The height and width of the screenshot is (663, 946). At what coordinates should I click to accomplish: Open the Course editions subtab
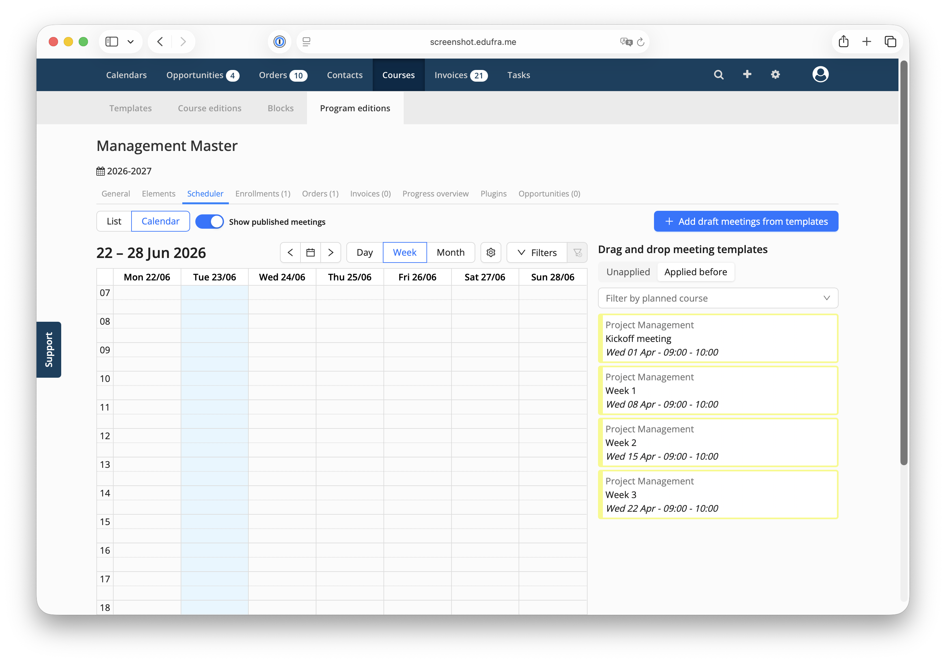[x=210, y=108]
